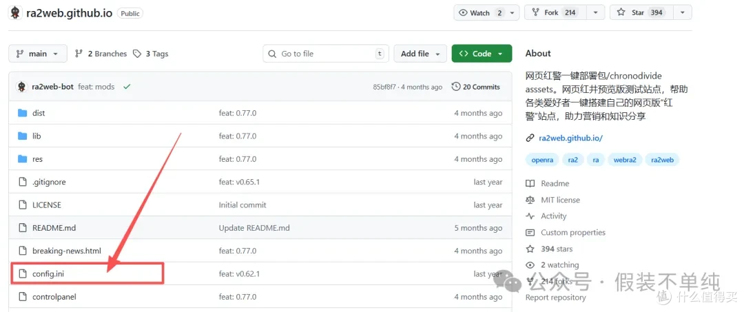The width and height of the screenshot is (744, 312).
Task: Open the MIT license link
Action: click(x=560, y=200)
